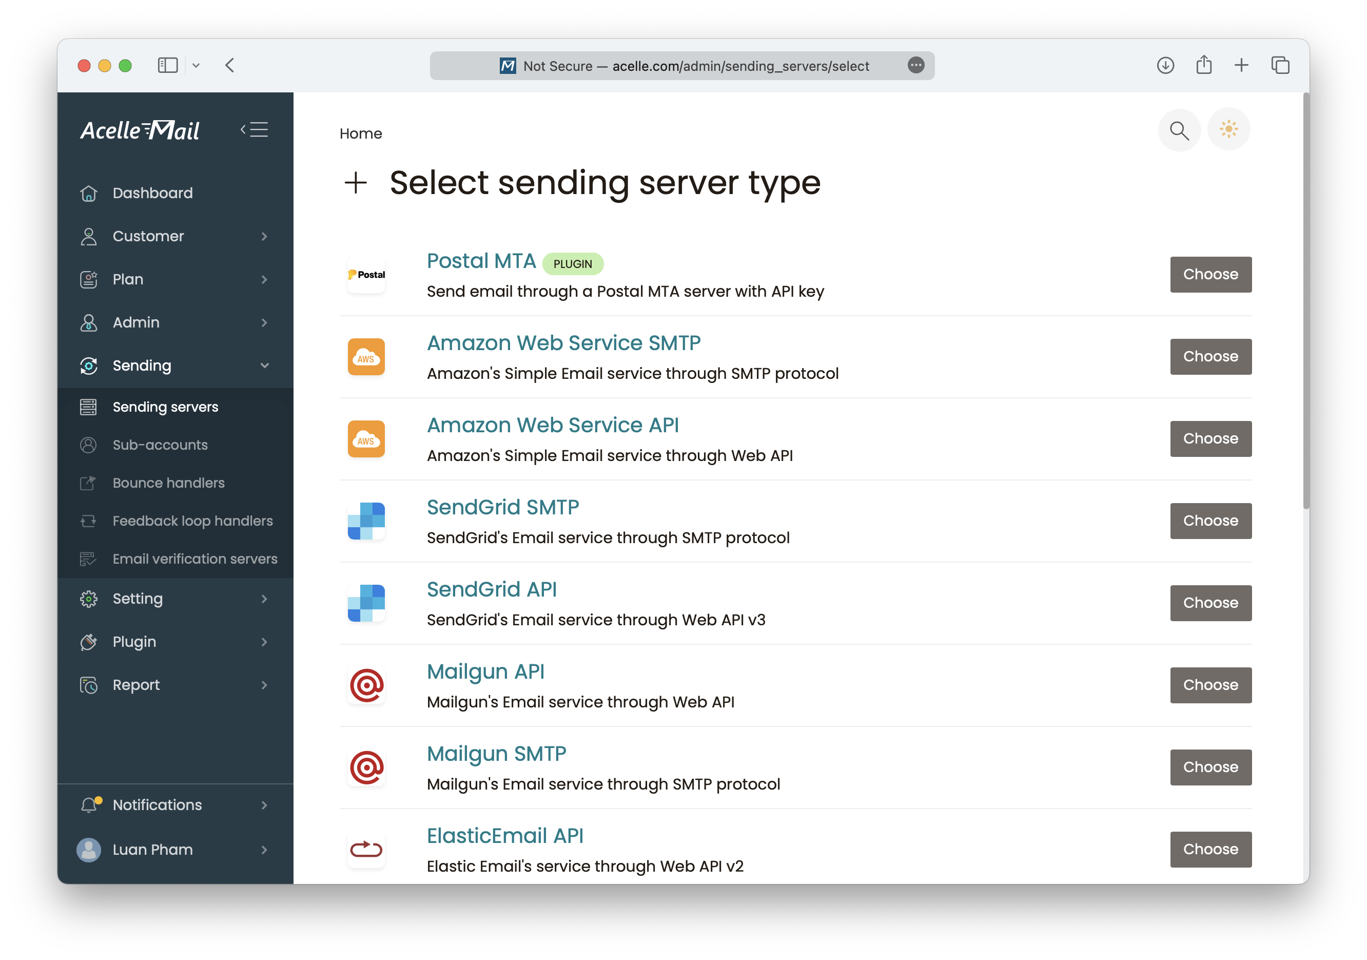Open Feedback loop handlers submenu item
This screenshot has width=1367, height=960.
tap(175, 521)
